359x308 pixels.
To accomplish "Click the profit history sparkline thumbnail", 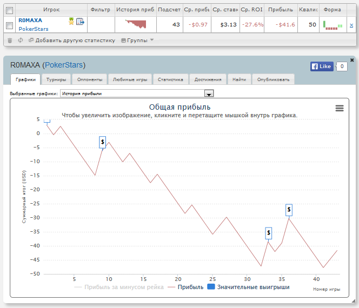I will (135, 24).
